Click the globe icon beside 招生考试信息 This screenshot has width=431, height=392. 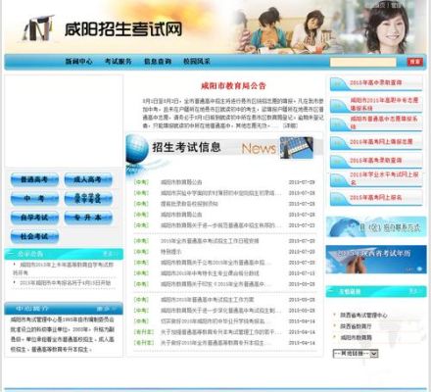pyautogui.click(x=137, y=149)
